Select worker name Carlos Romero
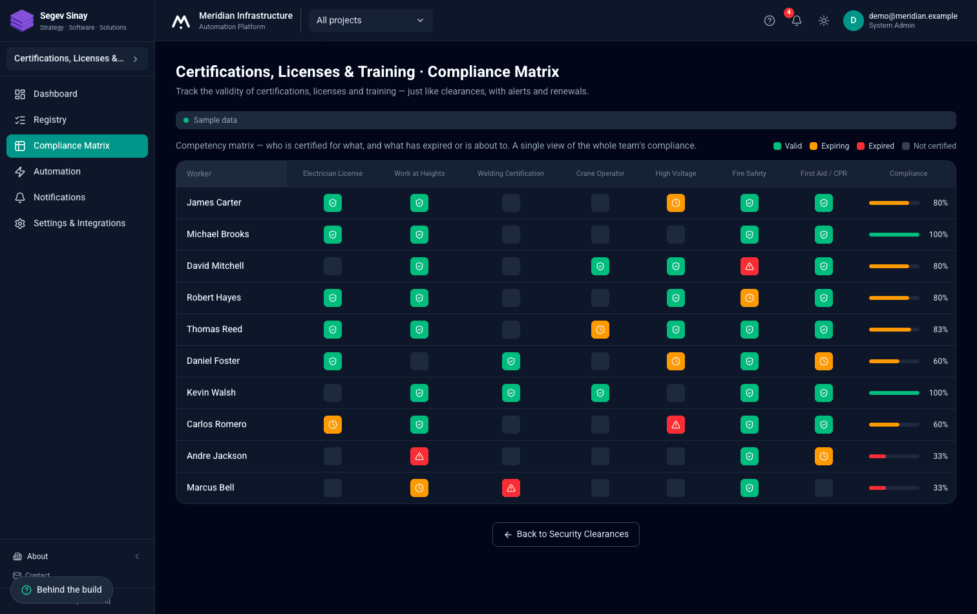This screenshot has width=977, height=614. click(216, 425)
